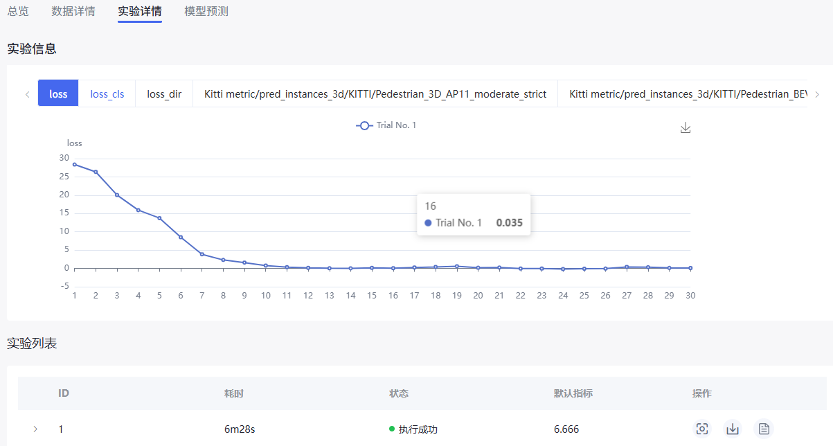
Task: Toggle Trial No. 1 legend series
Action: (x=386, y=125)
